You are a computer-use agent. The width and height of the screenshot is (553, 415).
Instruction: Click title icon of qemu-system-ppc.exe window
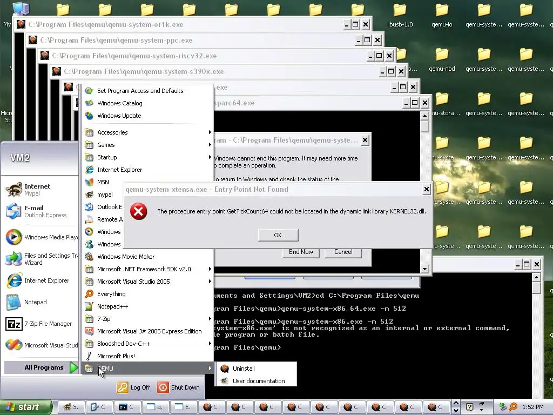33,40
